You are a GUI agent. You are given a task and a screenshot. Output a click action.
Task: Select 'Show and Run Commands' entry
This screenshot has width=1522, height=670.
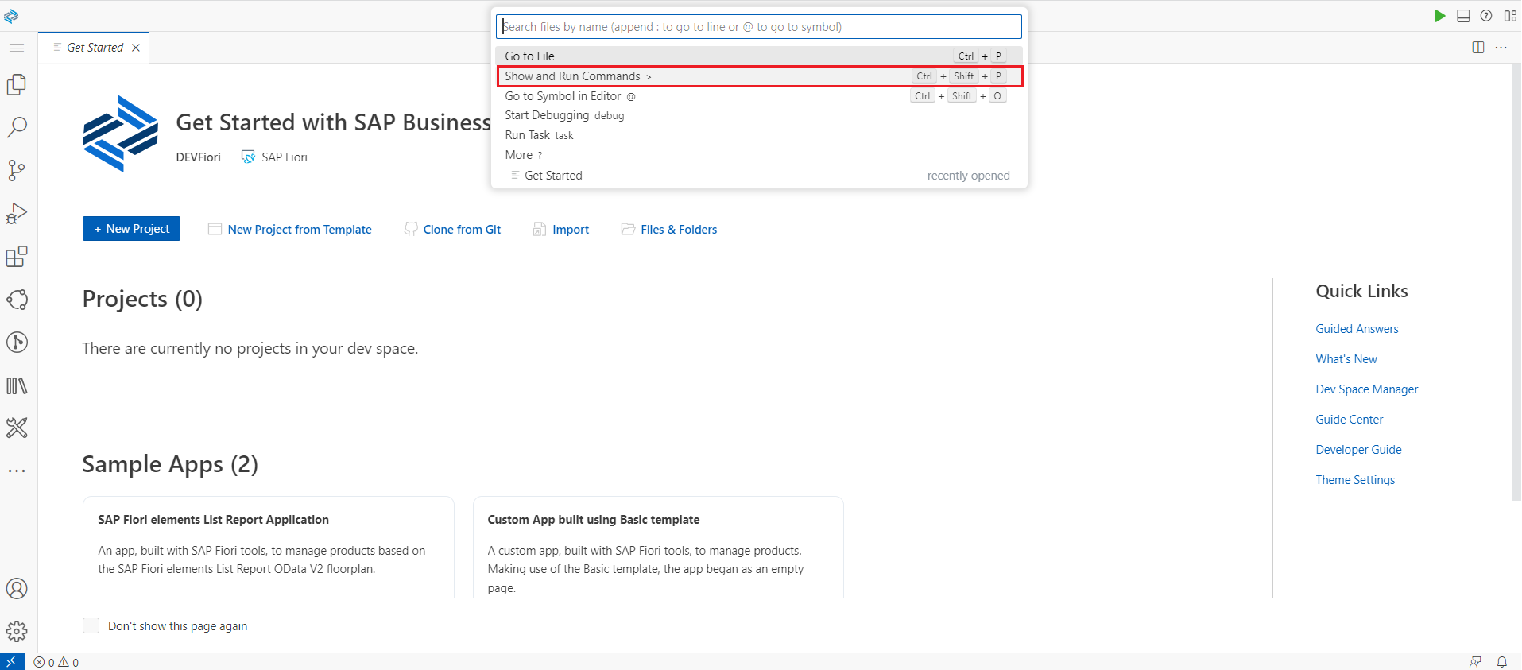click(x=572, y=76)
